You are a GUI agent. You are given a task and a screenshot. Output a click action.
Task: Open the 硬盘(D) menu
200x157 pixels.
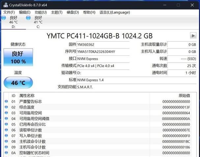click(x=73, y=12)
